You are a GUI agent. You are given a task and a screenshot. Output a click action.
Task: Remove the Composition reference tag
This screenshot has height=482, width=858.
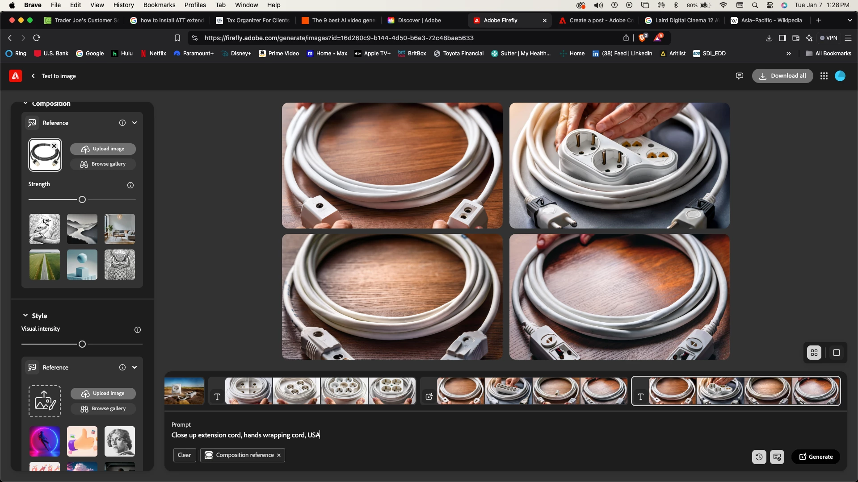pos(279,455)
